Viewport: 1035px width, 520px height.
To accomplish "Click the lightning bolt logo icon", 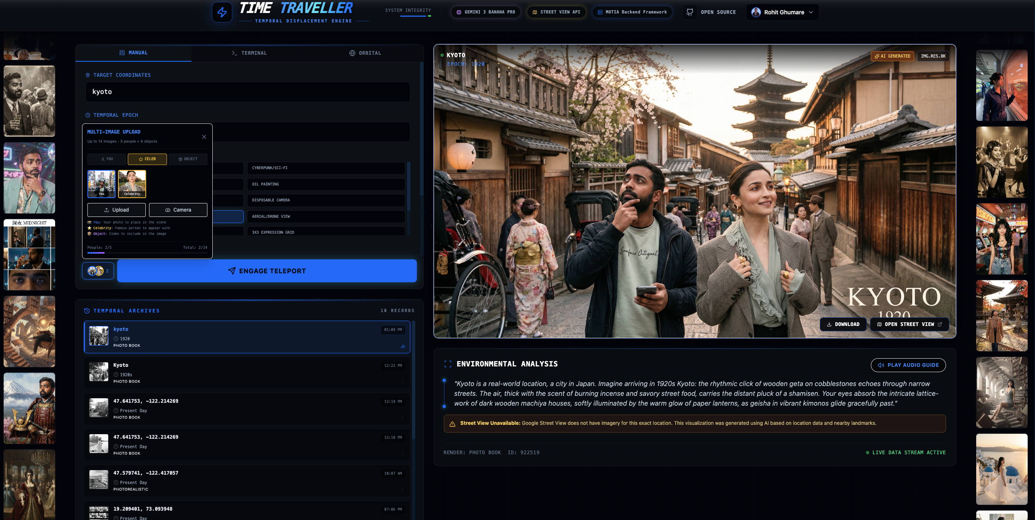I will pyautogui.click(x=222, y=12).
